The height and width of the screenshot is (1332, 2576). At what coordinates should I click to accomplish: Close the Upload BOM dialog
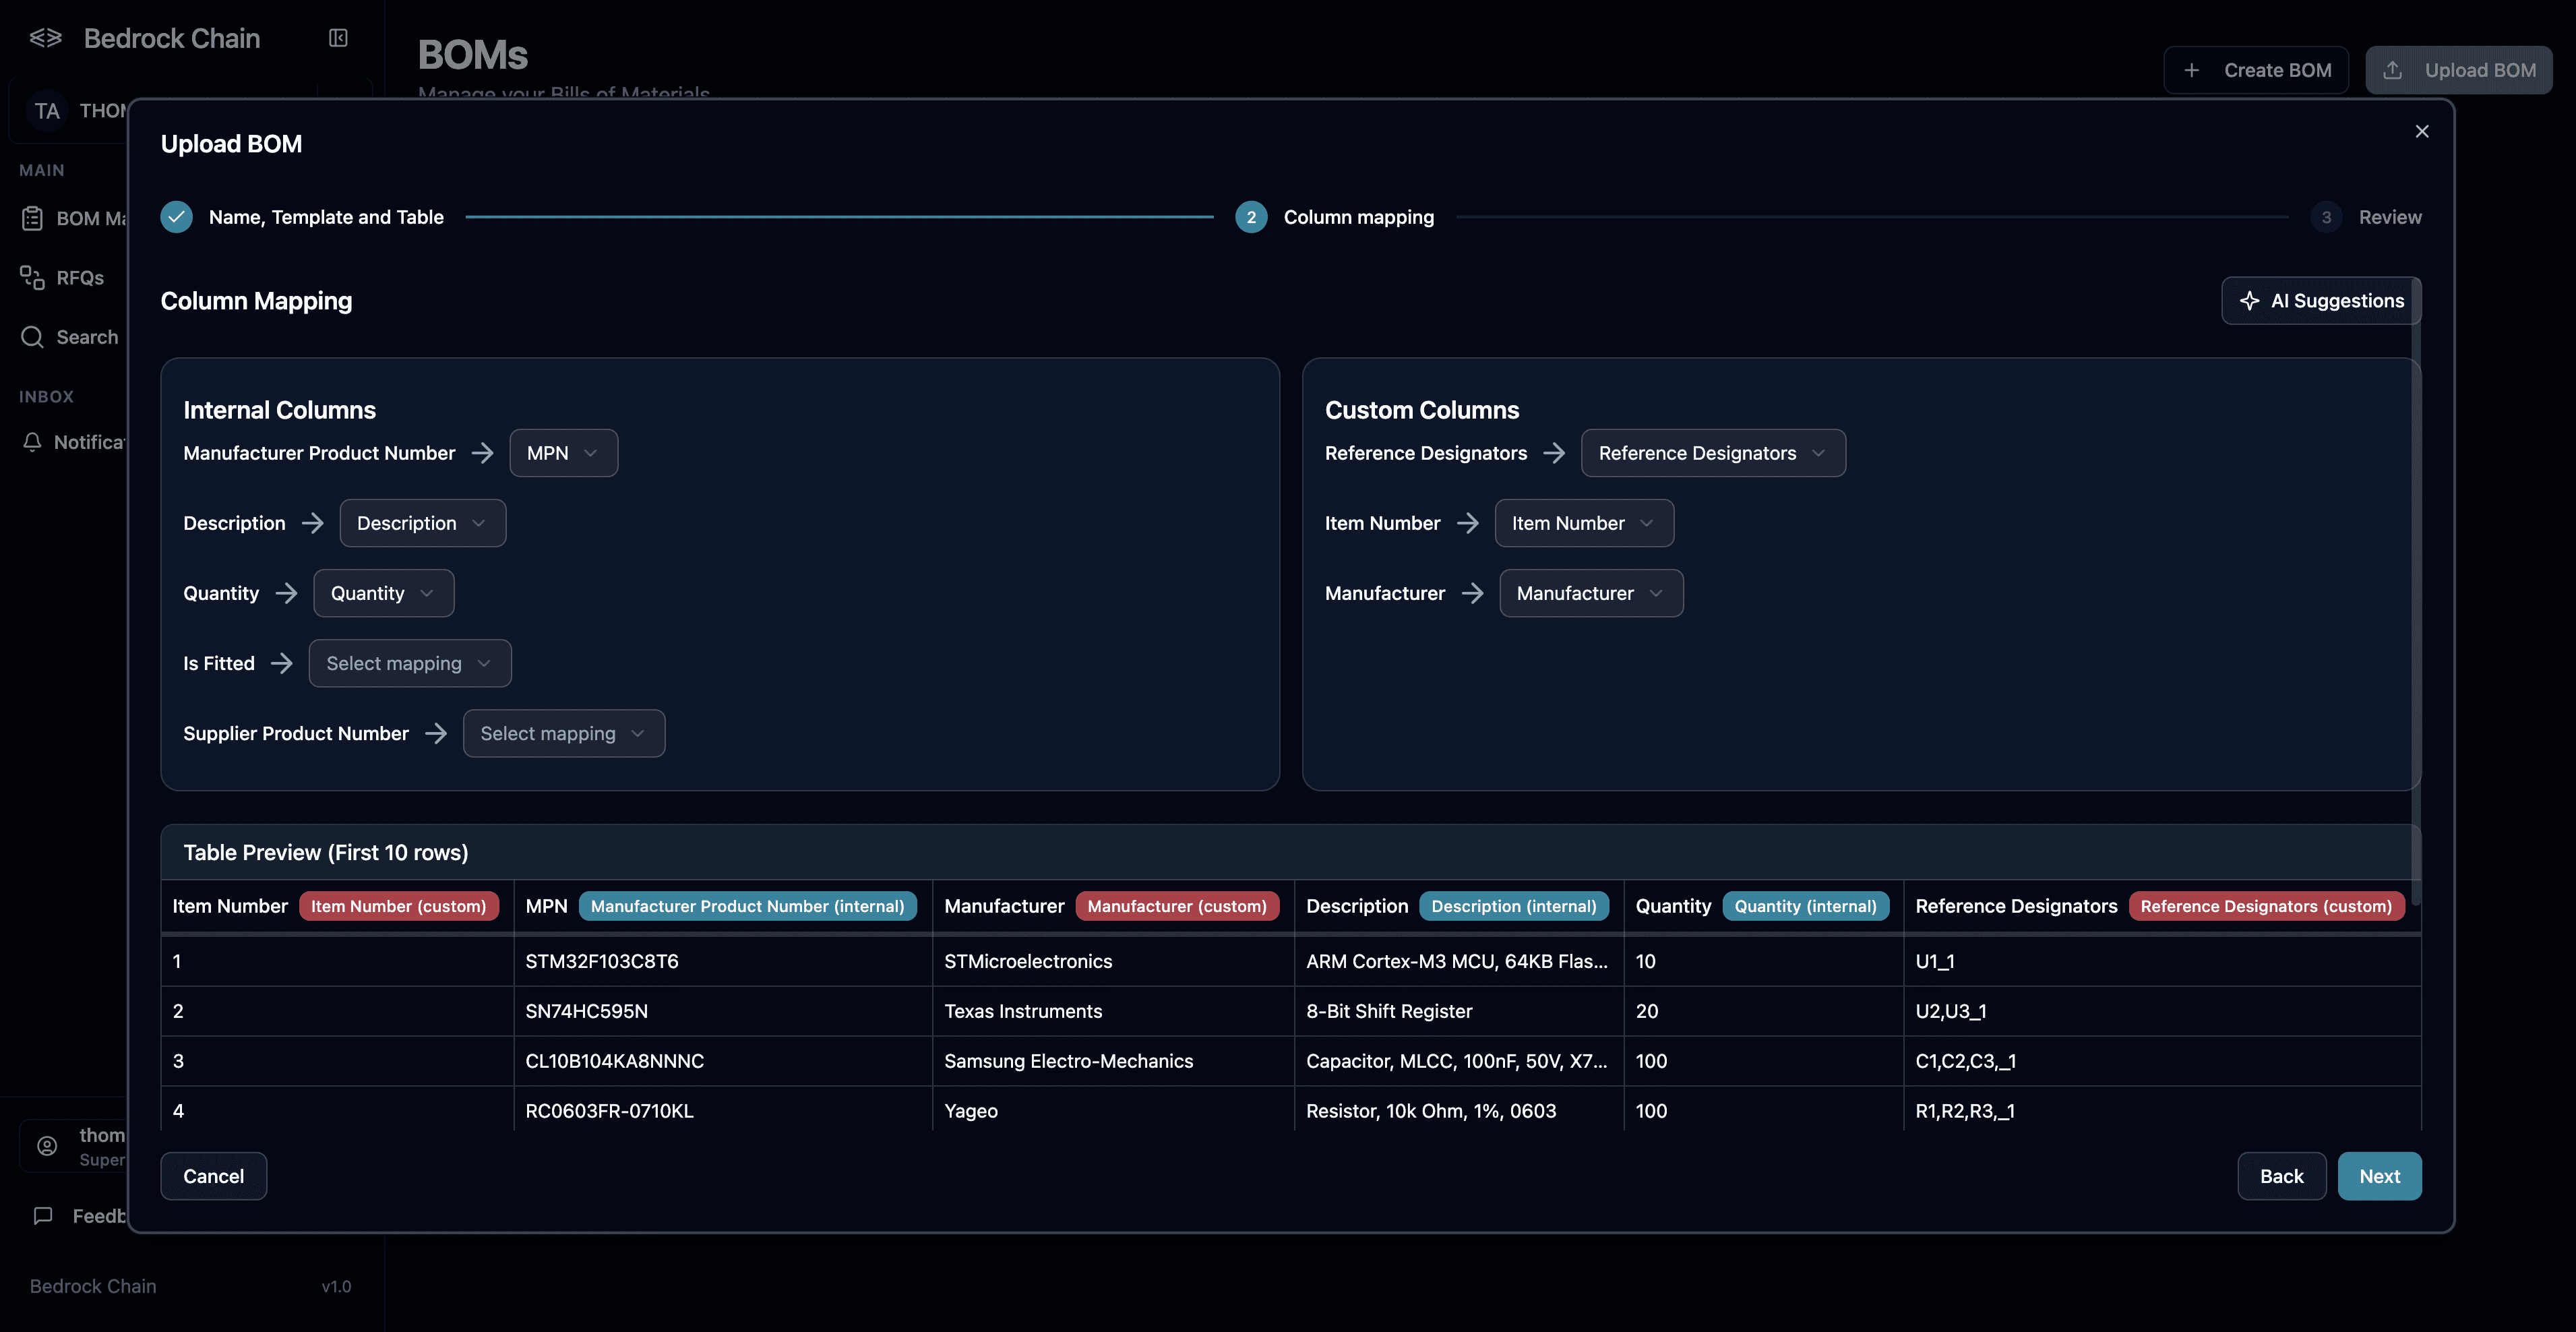[2421, 131]
